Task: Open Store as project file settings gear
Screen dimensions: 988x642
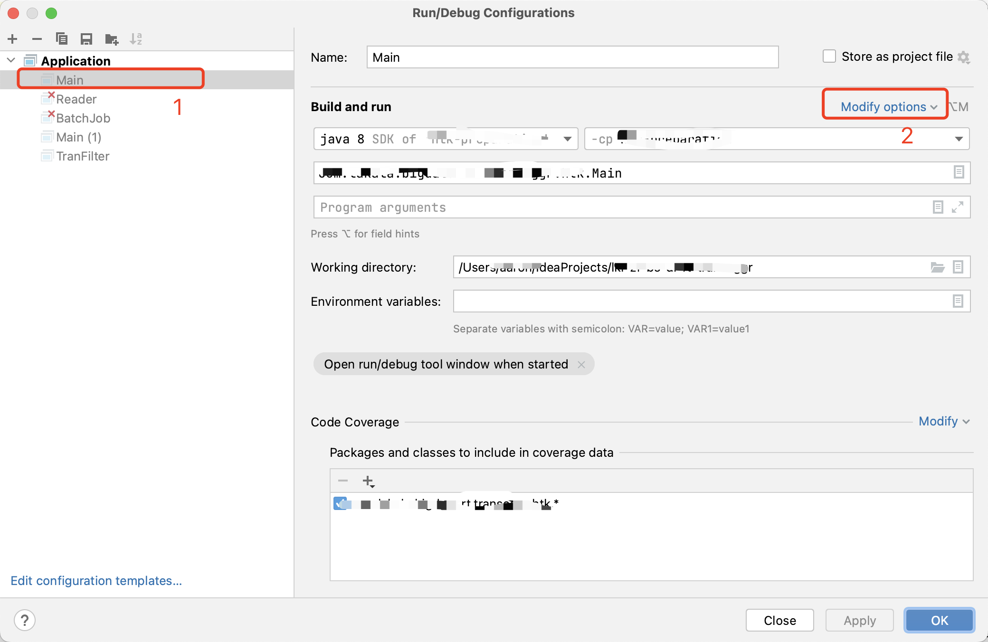Action: (964, 57)
